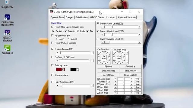Enable Current Wanted Level checkbox
Viewport: 193px width, 108px height.
point(98,39)
